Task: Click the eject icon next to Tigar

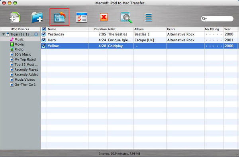Action: 36,34
